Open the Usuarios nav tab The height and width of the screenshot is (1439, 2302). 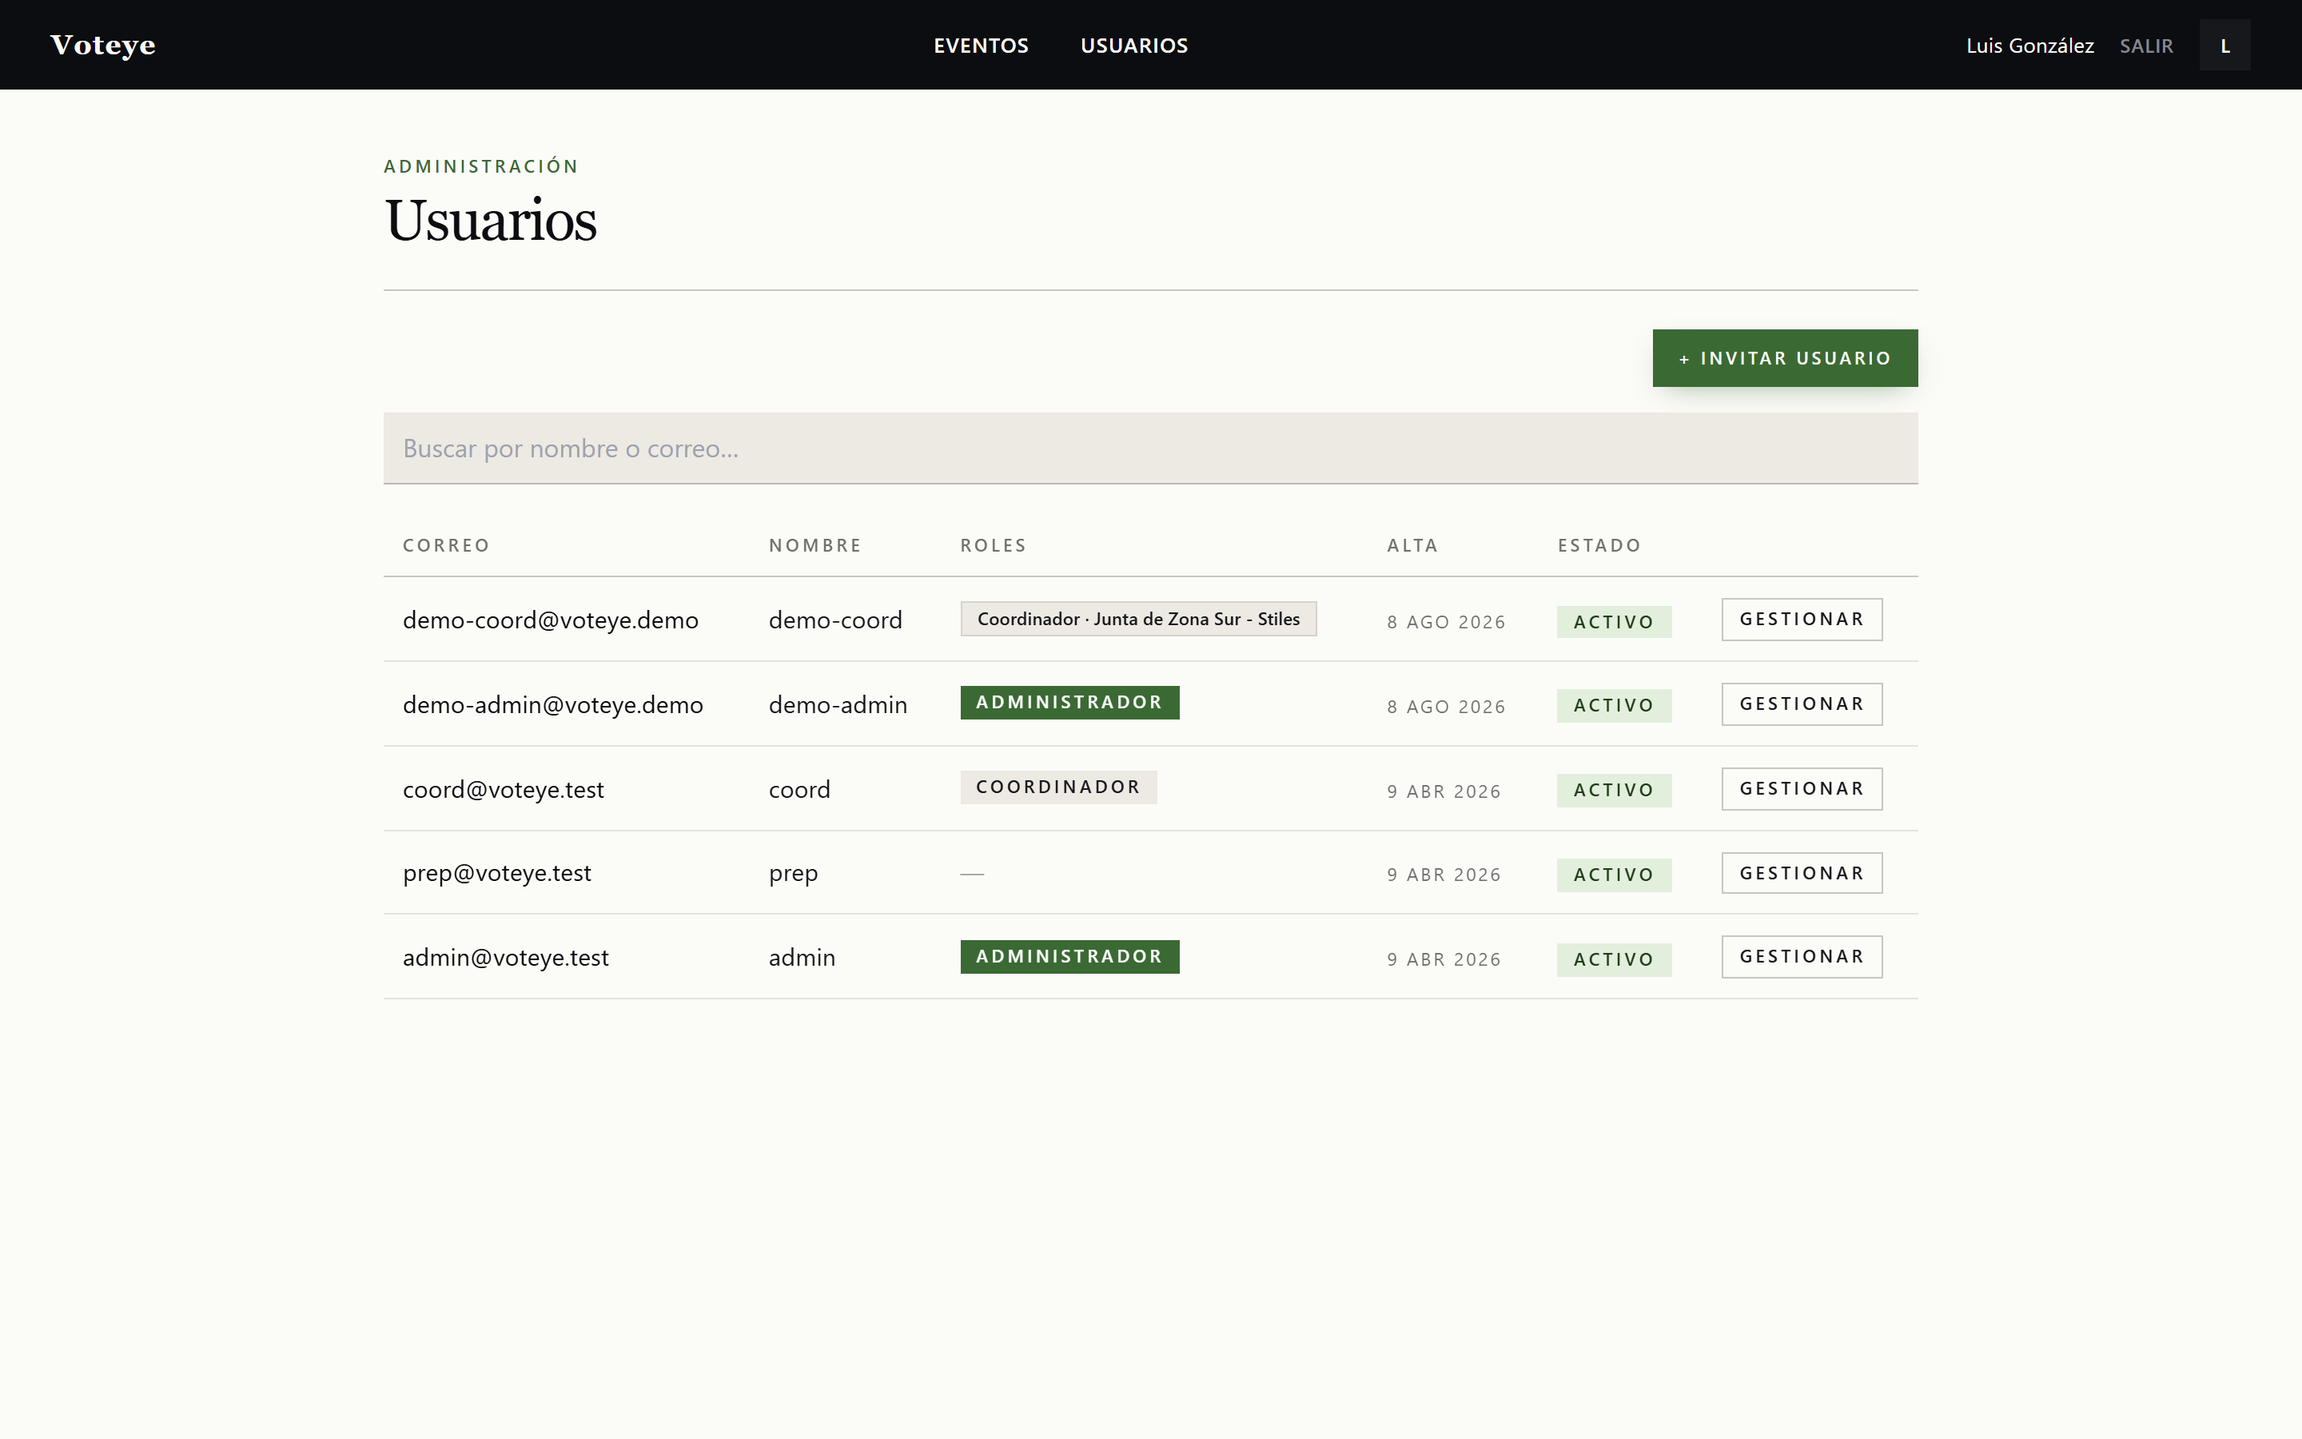1134,46
